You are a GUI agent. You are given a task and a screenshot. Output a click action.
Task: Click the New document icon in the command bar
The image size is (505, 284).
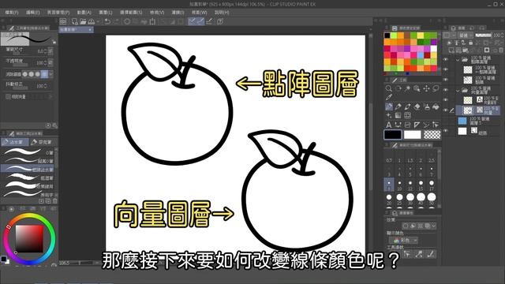point(75,21)
